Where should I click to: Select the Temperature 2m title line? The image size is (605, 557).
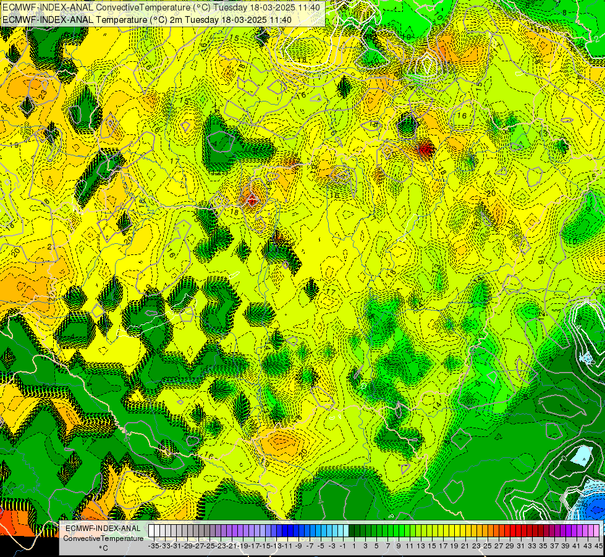147,20
